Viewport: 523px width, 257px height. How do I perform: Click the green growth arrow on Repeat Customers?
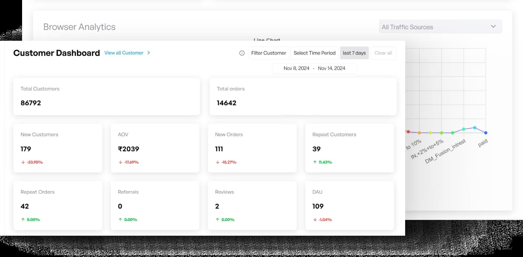[315, 162]
